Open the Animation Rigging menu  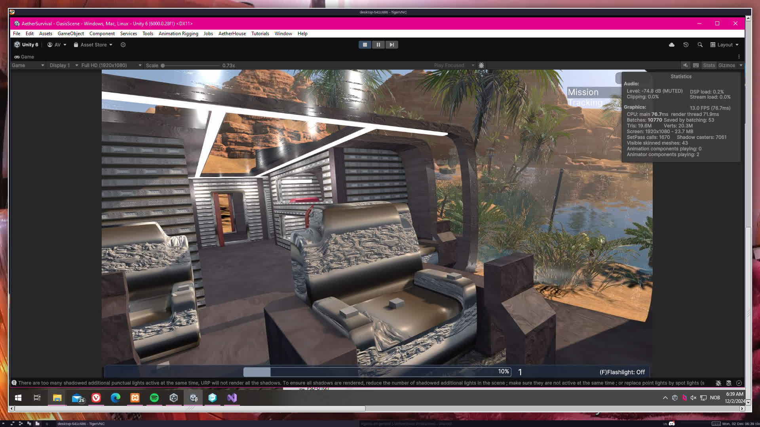click(178, 34)
